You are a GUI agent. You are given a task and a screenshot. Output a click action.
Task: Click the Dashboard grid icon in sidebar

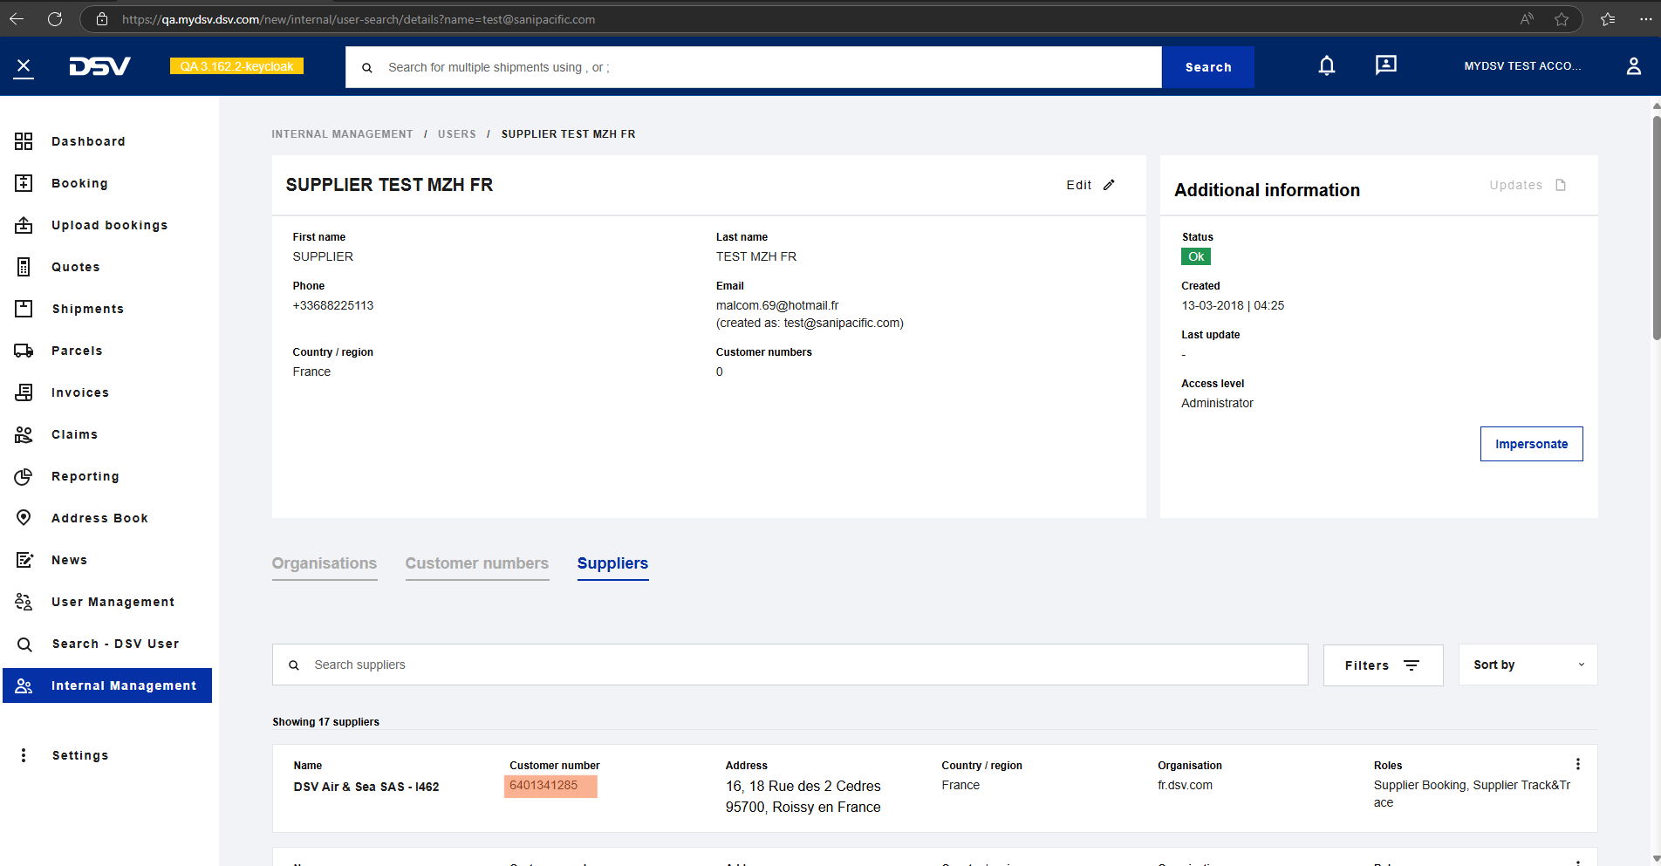click(x=24, y=141)
